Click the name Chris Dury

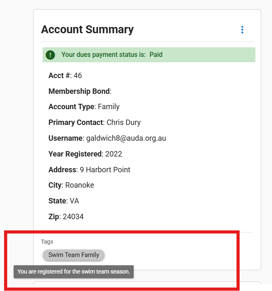tap(124, 122)
